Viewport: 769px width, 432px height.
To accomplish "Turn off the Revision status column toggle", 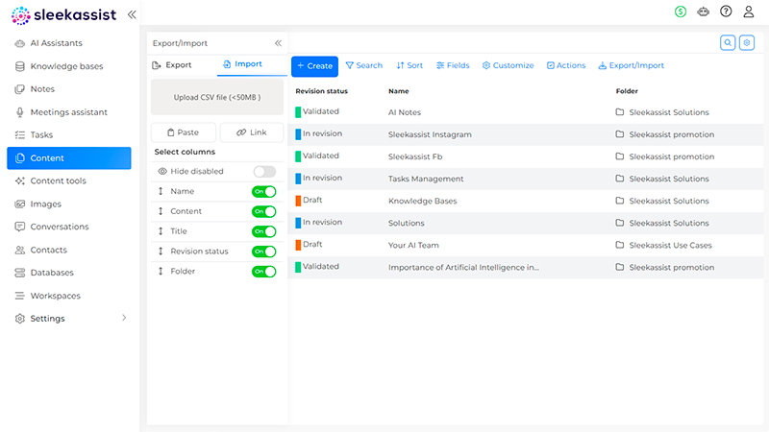I will (263, 252).
